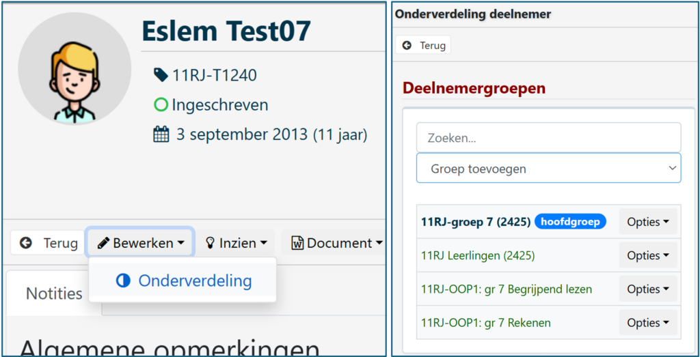
Task: Open the Document dropdown menu
Action: [334, 243]
